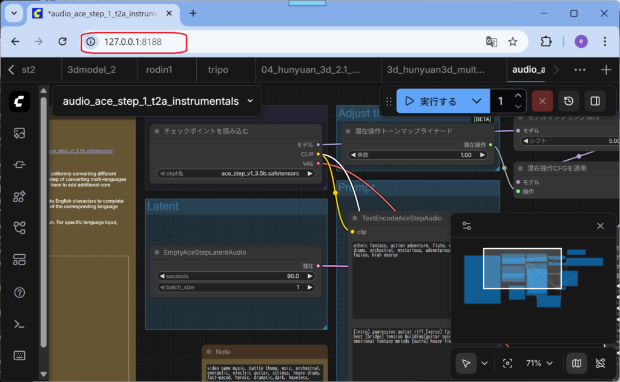This screenshot has height=382, width=620.
Task: Open the ComfyUI logo main menu
Action: (x=19, y=101)
